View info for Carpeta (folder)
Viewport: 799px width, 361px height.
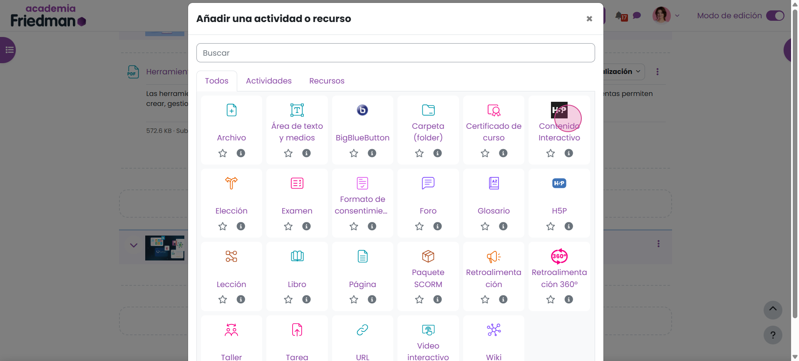(x=437, y=153)
